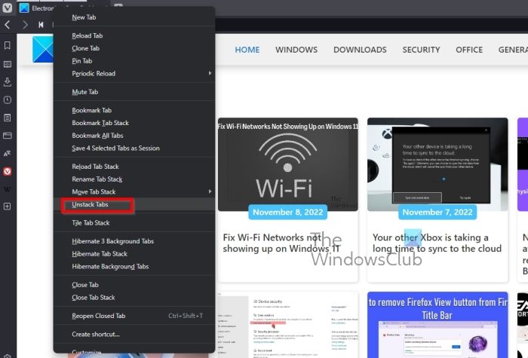Go back with the back arrow

click(x=8, y=25)
